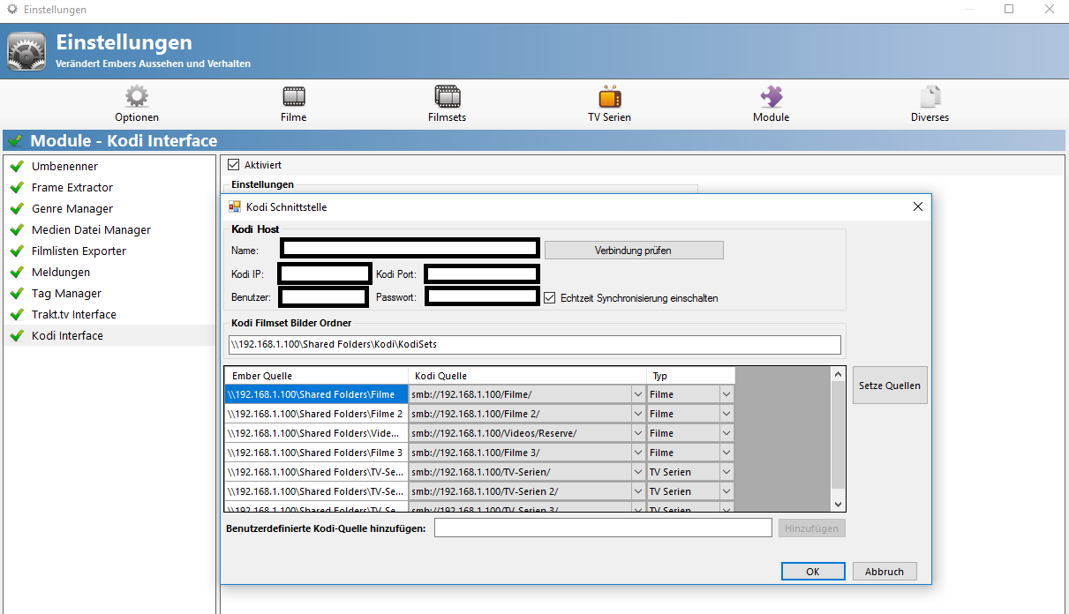1069x614 pixels.
Task: Click the green check icon next to Frame Extractor
Action: click(x=16, y=187)
